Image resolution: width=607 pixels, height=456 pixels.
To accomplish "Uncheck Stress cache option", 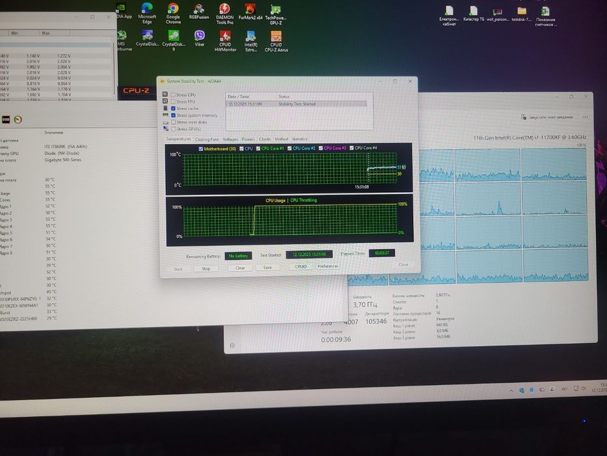I will tap(173, 109).
